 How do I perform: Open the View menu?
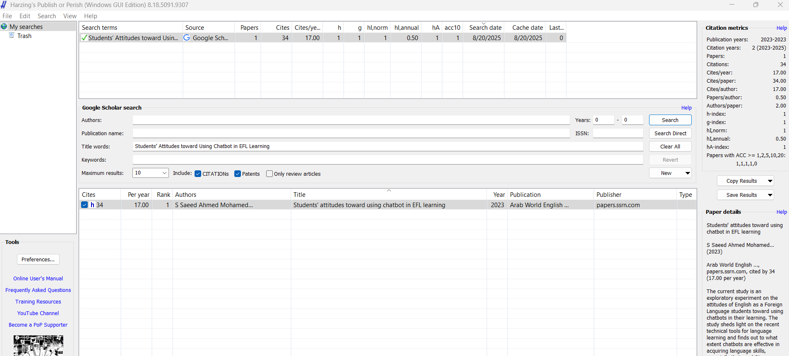[x=70, y=16]
